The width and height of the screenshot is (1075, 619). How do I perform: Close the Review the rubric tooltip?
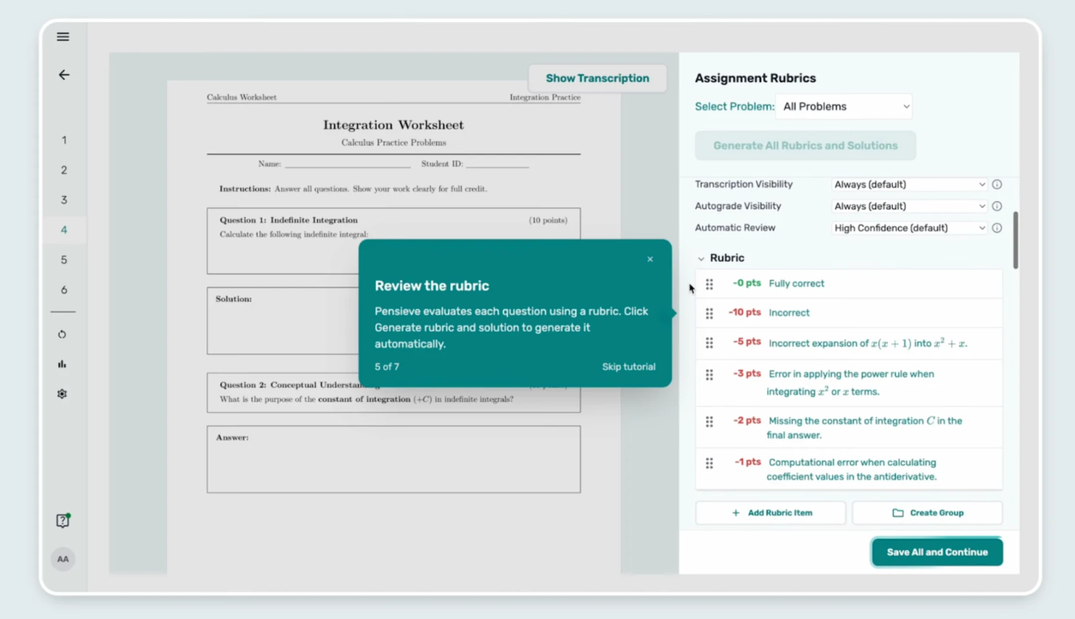click(650, 259)
